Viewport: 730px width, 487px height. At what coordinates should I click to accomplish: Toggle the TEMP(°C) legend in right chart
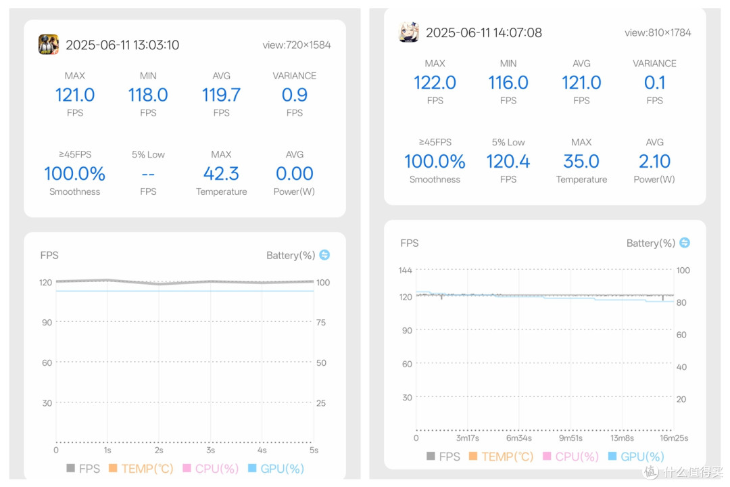click(x=501, y=457)
